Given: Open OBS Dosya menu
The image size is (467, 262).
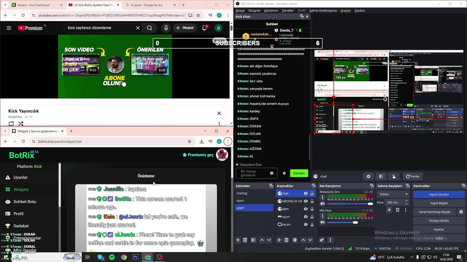Looking at the screenshot, I should (240, 11).
